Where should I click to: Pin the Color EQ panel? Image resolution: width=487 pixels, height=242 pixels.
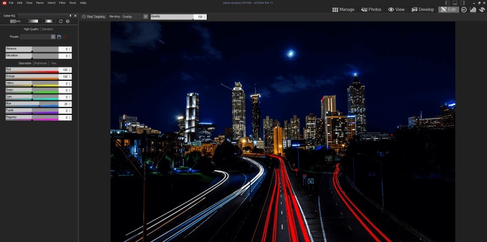coord(70,15)
